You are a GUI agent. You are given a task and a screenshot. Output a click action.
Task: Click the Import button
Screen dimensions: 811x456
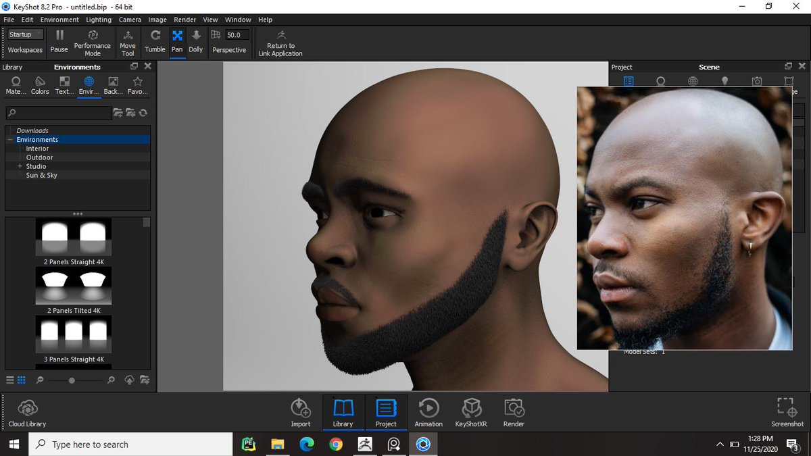tap(301, 413)
